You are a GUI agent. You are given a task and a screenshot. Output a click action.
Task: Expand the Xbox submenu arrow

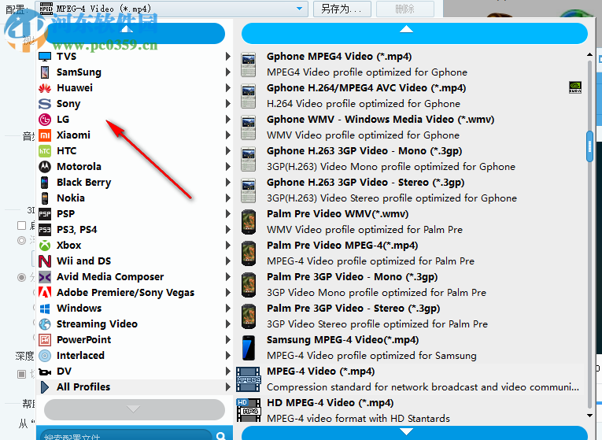coord(227,246)
